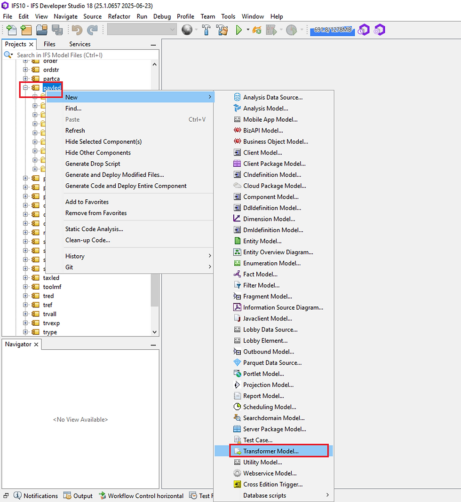Click the New Project toolbar icon
The image size is (461, 502).
pyautogui.click(x=26, y=30)
